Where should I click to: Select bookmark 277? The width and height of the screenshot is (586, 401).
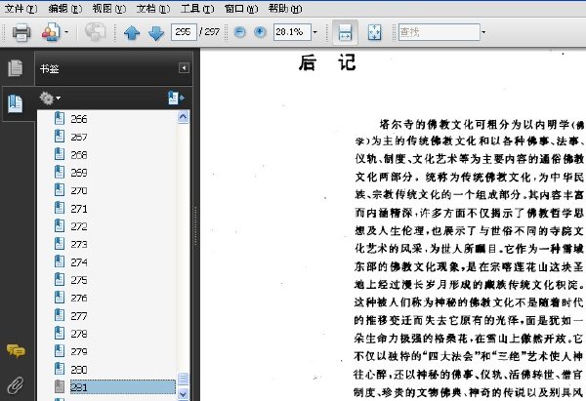pyautogui.click(x=79, y=316)
